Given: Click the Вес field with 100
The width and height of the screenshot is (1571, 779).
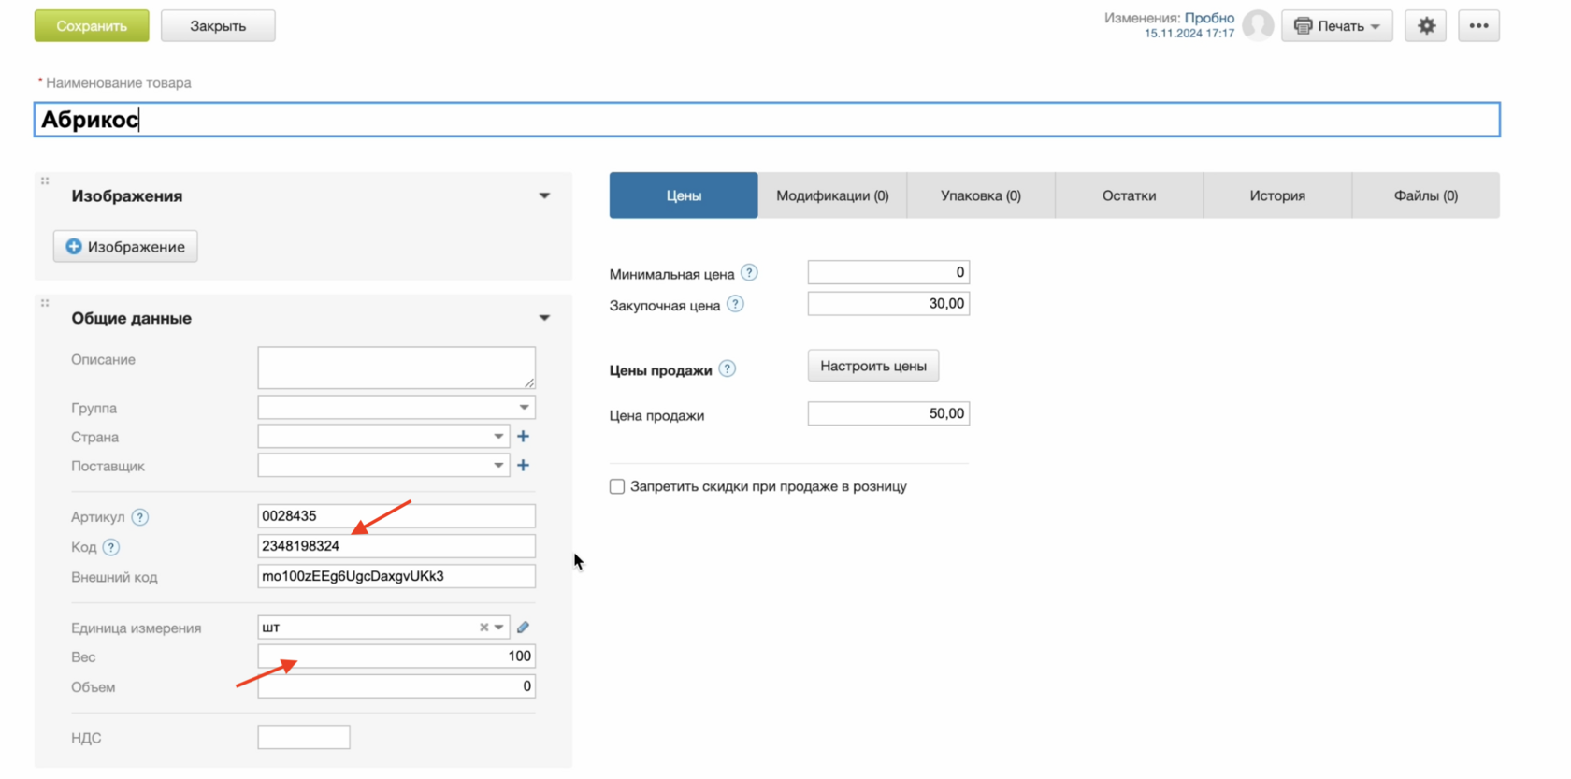Looking at the screenshot, I should 396,656.
